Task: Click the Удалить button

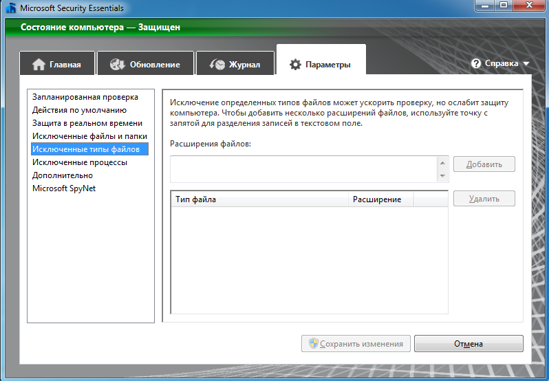Action: pos(484,198)
